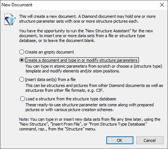Click description 'You can type in atomic parameters from scratch'

94,69
